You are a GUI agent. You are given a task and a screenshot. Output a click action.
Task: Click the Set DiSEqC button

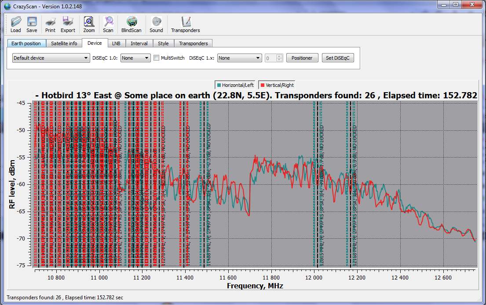(337, 58)
